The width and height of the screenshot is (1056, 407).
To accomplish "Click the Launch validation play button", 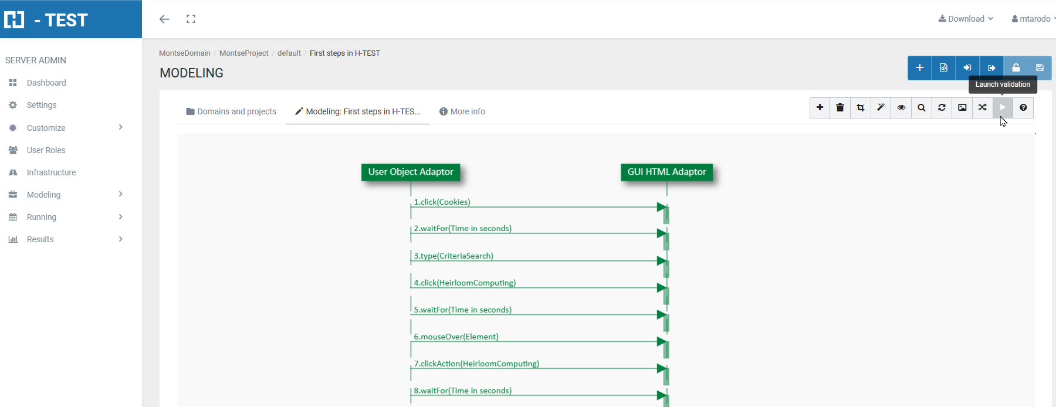I will [x=1003, y=108].
